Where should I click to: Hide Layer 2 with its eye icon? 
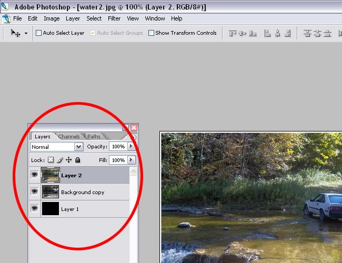34,175
